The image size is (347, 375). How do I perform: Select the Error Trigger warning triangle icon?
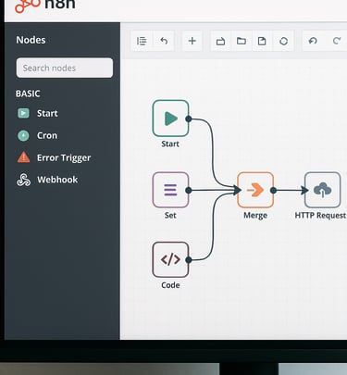click(x=23, y=157)
